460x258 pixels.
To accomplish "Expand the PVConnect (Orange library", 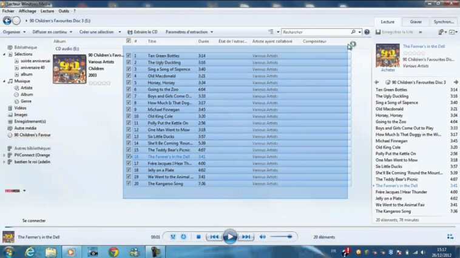I will pos(4,155).
